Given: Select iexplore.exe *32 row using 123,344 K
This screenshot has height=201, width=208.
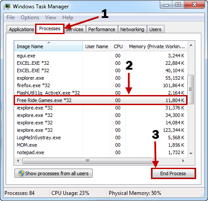Looking at the screenshot, I should click(x=100, y=130).
